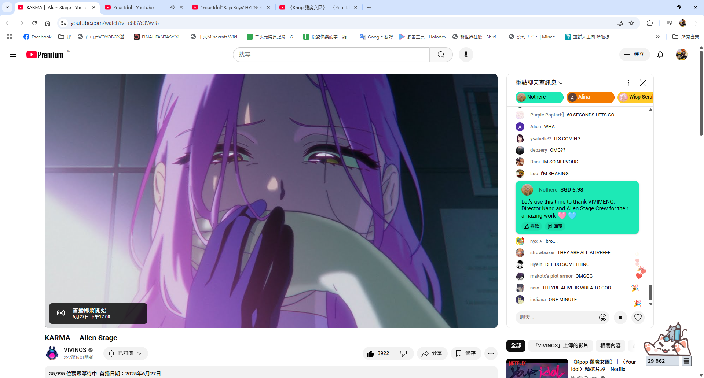Expand the subscribed notification dropdown
Screen dimensions: 704x378
pyautogui.click(x=125, y=353)
